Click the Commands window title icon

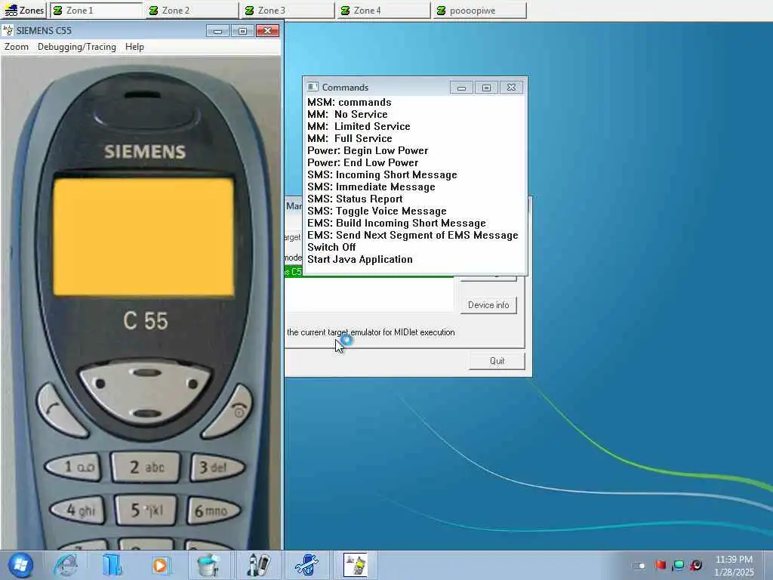tap(313, 88)
